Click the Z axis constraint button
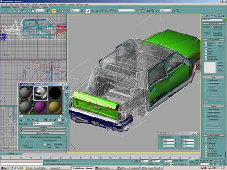The height and width of the screenshot is (170, 227). [97, 11]
